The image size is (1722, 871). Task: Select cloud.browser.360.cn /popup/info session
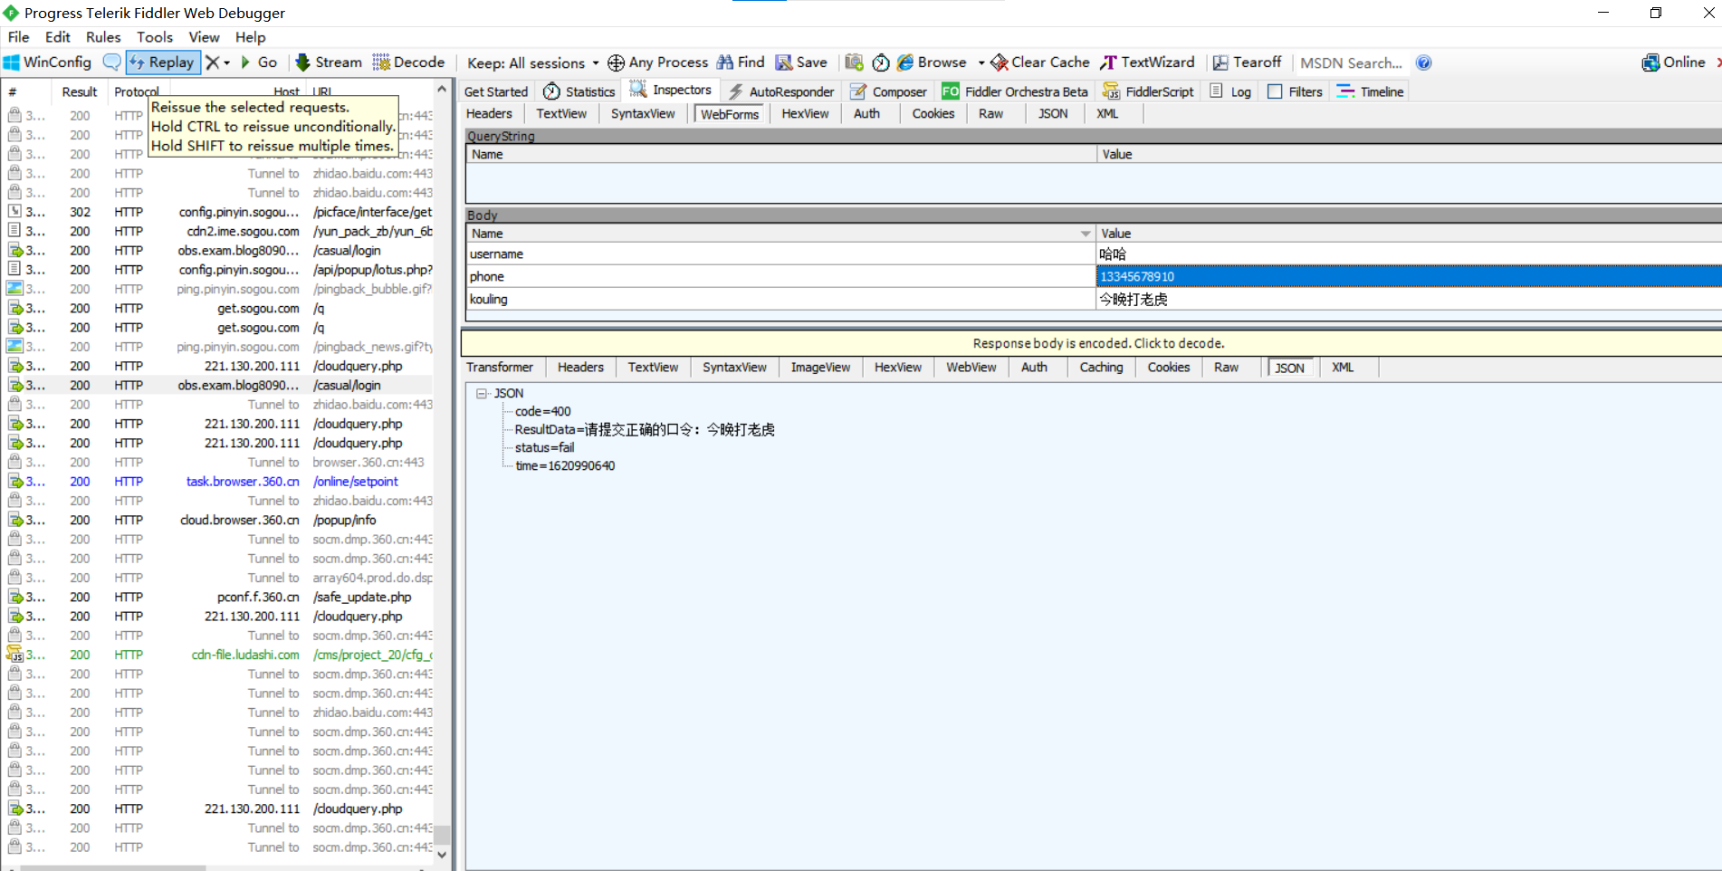[219, 520]
